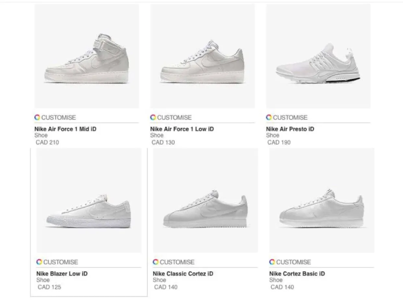The width and height of the screenshot is (403, 306).
Task: Open the Nike Classic Cortez iD product page
Action: (x=183, y=274)
